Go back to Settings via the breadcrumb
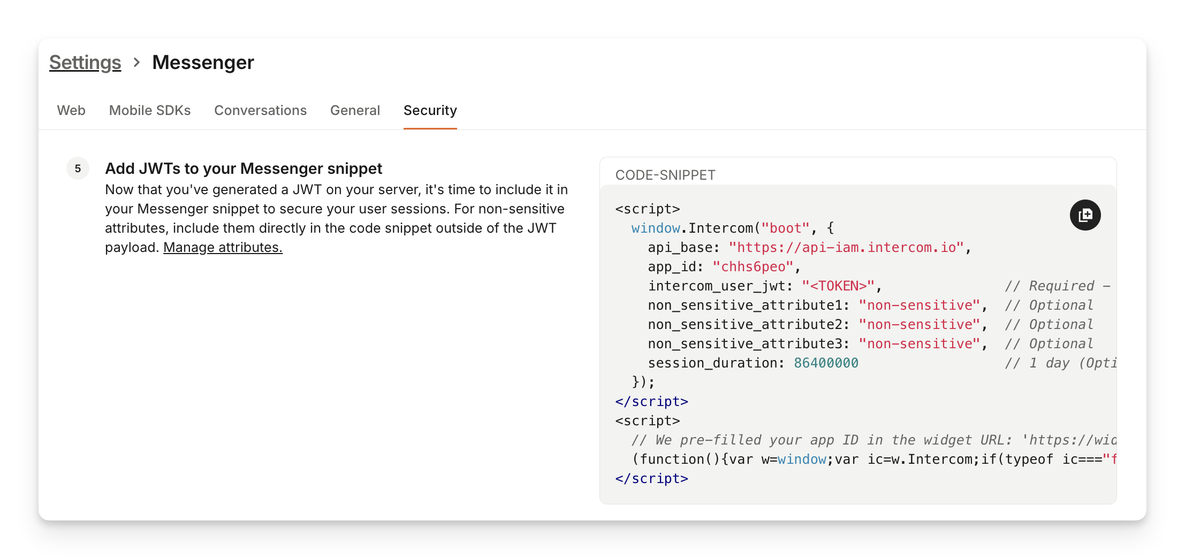1185x559 pixels. tap(85, 63)
